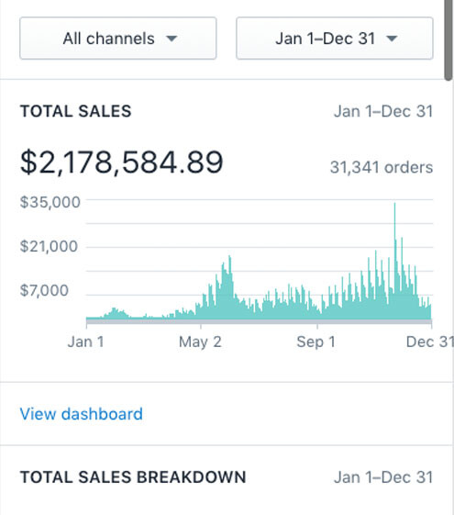This screenshot has height=515, width=454.
Task: Click the TOTAL SALES heading
Action: click(76, 111)
